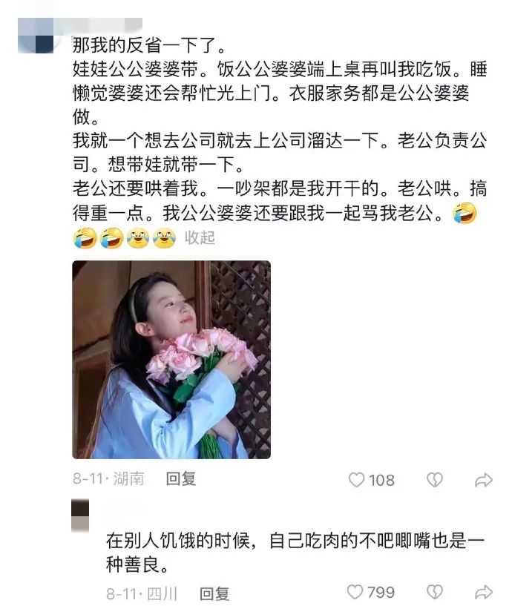Like the Sichuan reply with 799 likes

point(355,592)
